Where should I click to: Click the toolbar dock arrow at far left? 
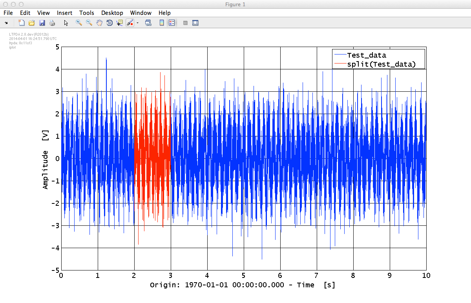(x=6, y=23)
